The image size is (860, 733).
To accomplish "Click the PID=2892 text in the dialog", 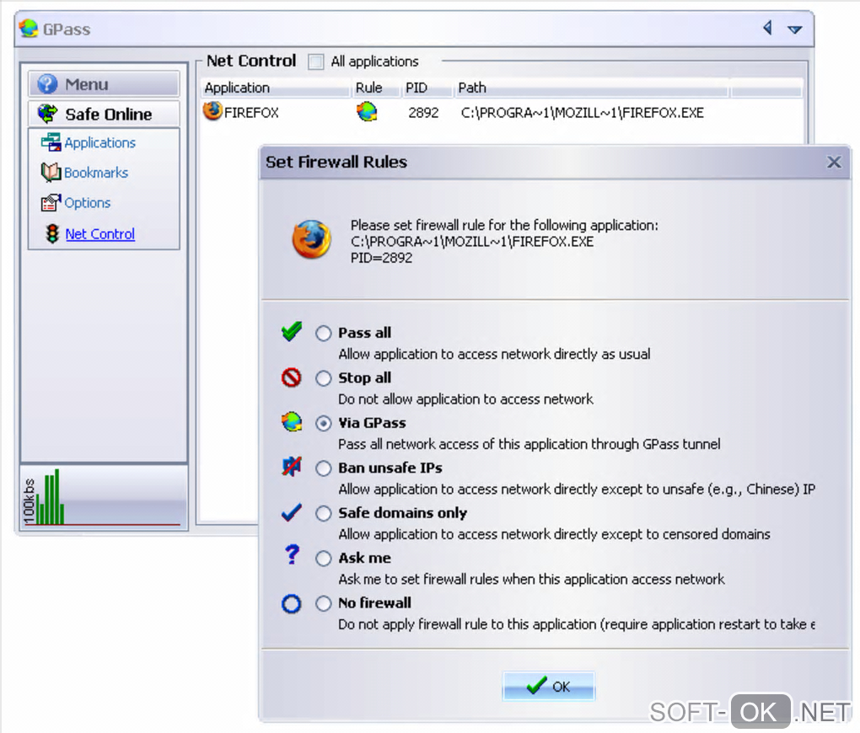I will [x=382, y=258].
